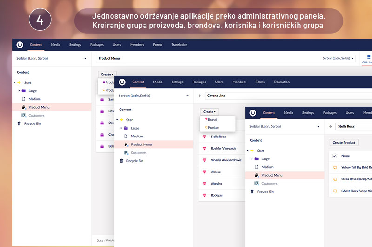
Task: Select the Ghost Block Single product row
Action: click(x=351, y=191)
